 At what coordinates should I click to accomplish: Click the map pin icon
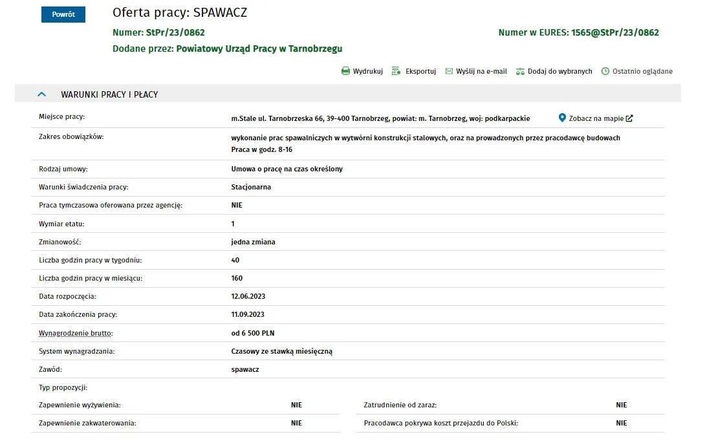click(562, 118)
